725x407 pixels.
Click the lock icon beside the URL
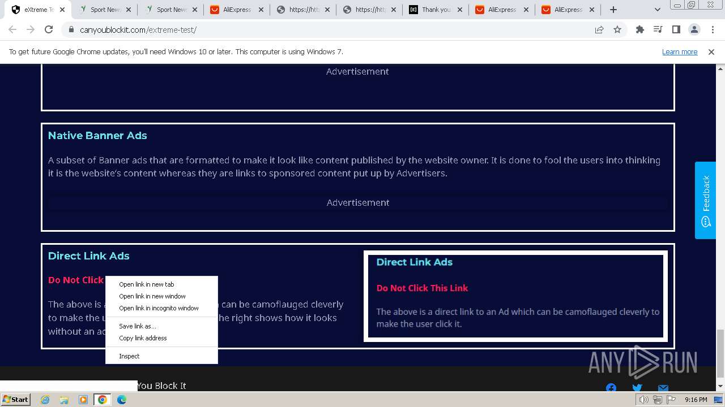point(71,30)
